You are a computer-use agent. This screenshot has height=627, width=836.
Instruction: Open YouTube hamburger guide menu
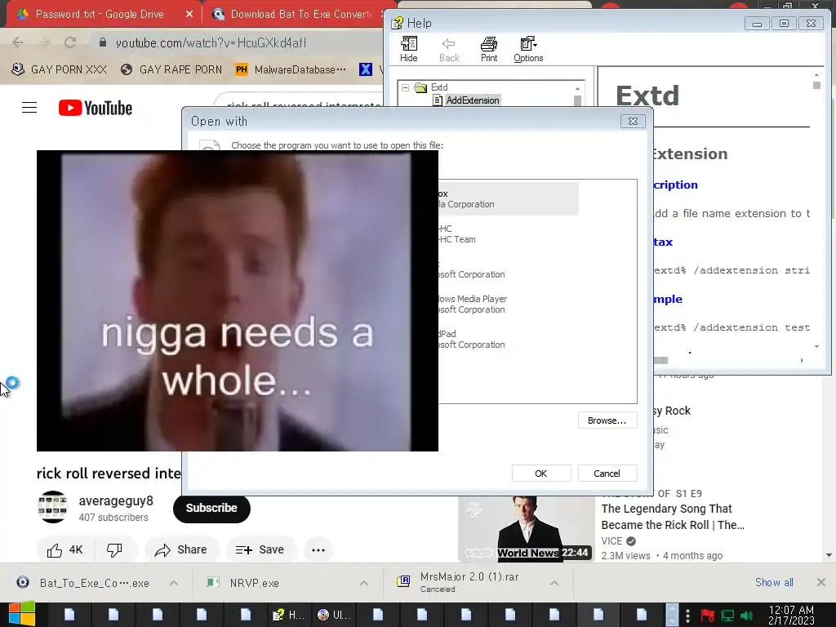(x=29, y=108)
